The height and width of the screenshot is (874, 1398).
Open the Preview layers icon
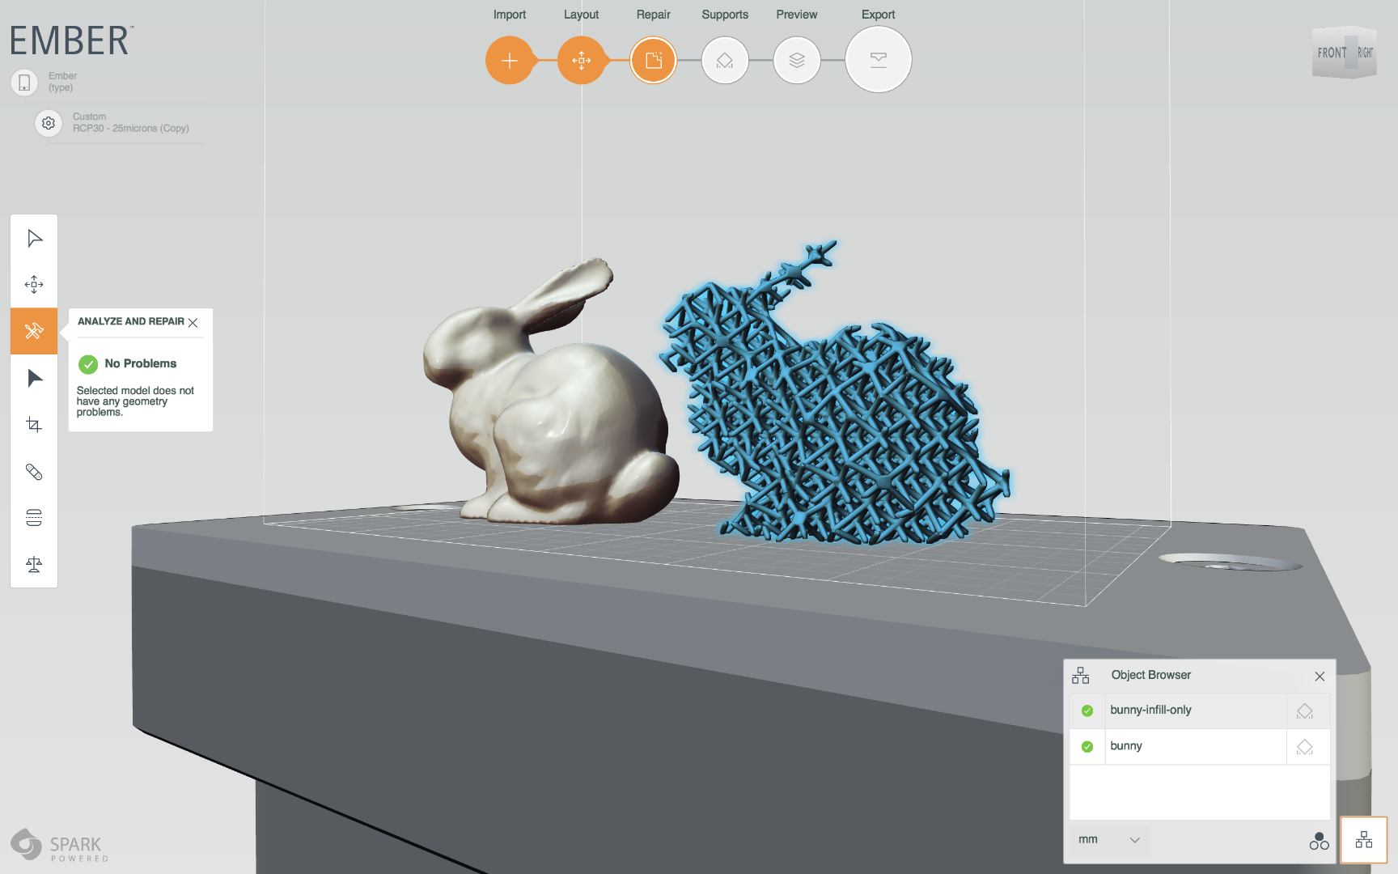(x=796, y=60)
